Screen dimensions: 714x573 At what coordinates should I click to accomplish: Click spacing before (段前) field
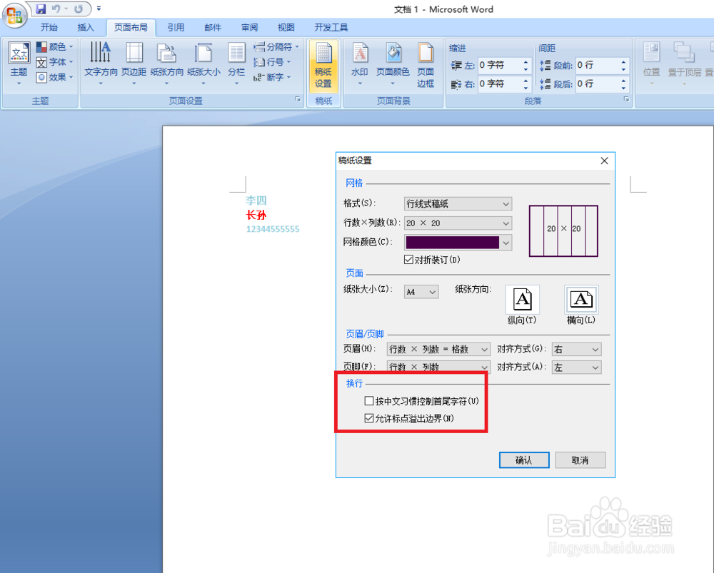click(597, 66)
